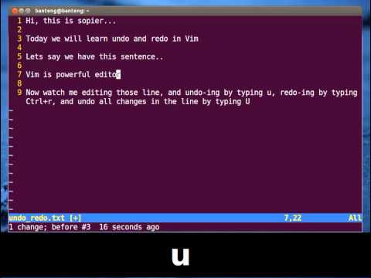This screenshot has width=371, height=278.
Task: Click the word 'redo-ing' on line 9
Action: [x=298, y=93]
